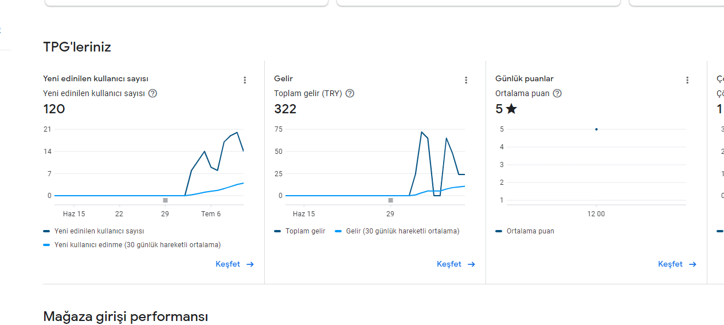Screen dimensions: 724x325
Task: Click Keşfet text on Gelir card
Action: coord(449,264)
